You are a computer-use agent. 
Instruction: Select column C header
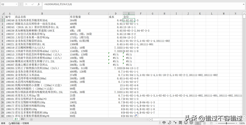coord(89,14)
